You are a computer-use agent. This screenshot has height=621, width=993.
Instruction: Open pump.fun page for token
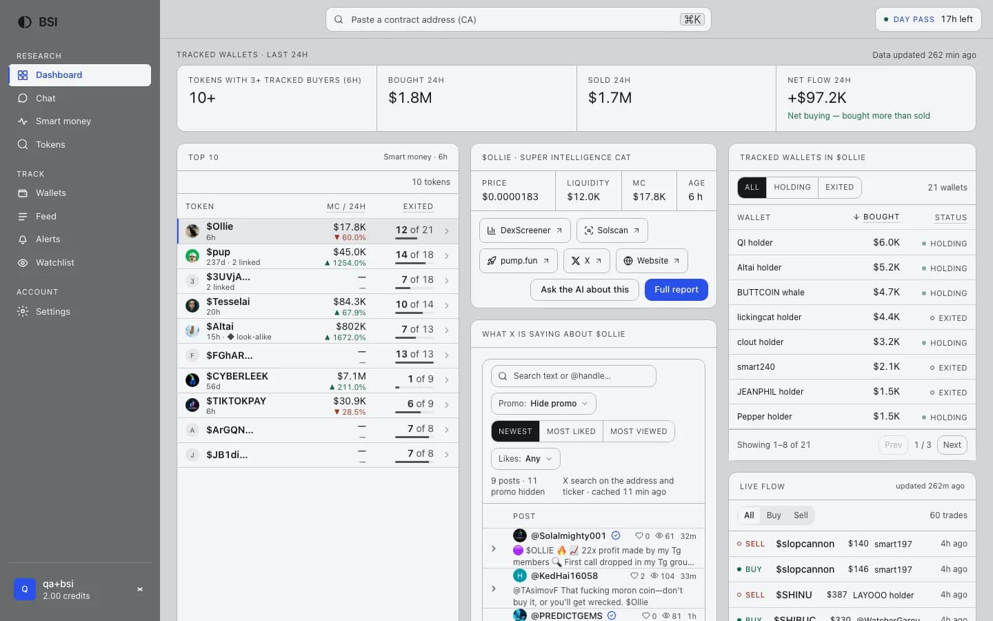point(519,261)
